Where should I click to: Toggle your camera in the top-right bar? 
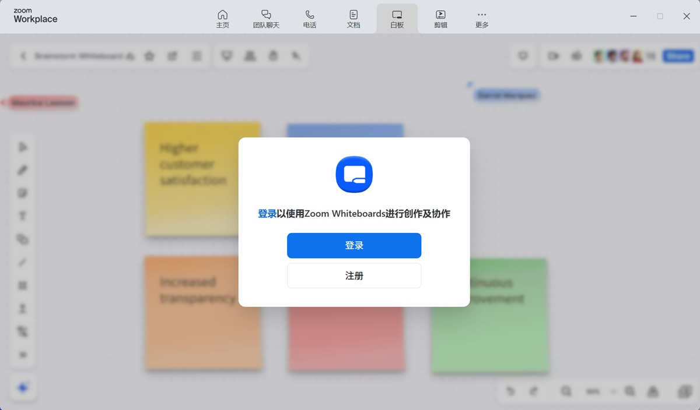[x=553, y=56]
